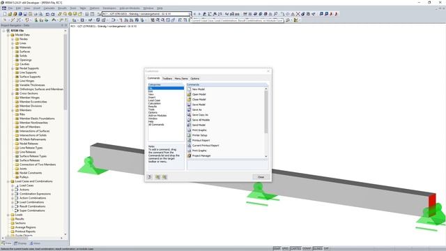This screenshot has height=251, width=446.
Task: Click the help icon in Customize dialog
Action: coord(150,177)
